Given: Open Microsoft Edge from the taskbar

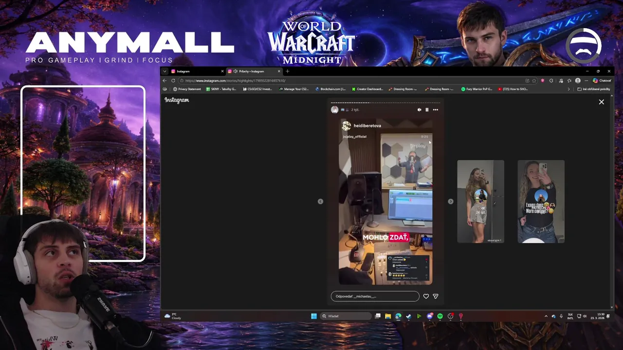Looking at the screenshot, I should (x=398, y=316).
